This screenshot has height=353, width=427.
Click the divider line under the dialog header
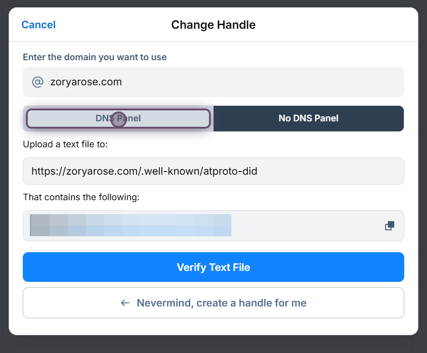213,42
